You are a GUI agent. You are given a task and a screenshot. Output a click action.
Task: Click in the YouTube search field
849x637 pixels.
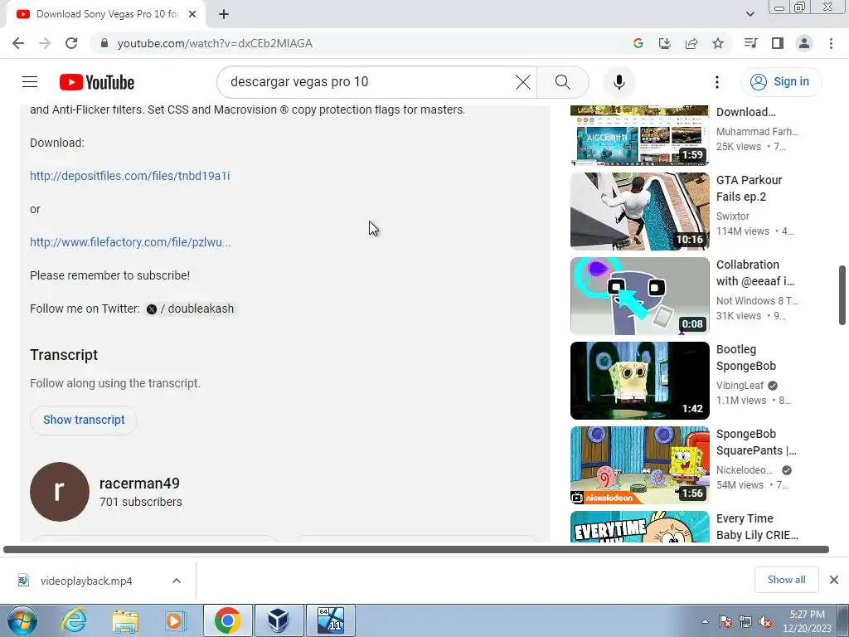click(x=368, y=82)
